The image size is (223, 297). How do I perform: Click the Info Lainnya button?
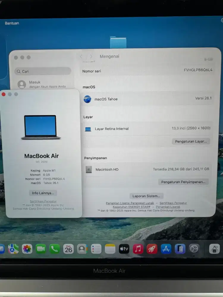coord(43,193)
